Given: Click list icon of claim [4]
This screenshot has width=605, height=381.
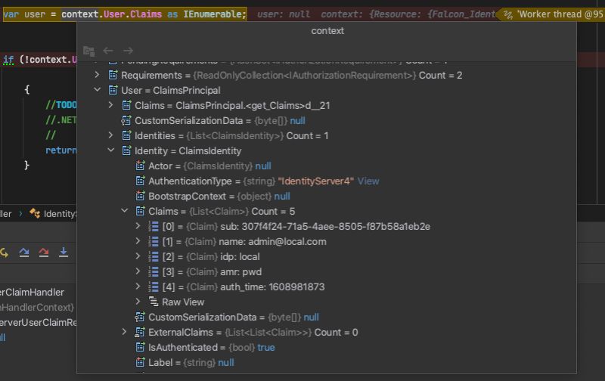Looking at the screenshot, I should pos(154,287).
